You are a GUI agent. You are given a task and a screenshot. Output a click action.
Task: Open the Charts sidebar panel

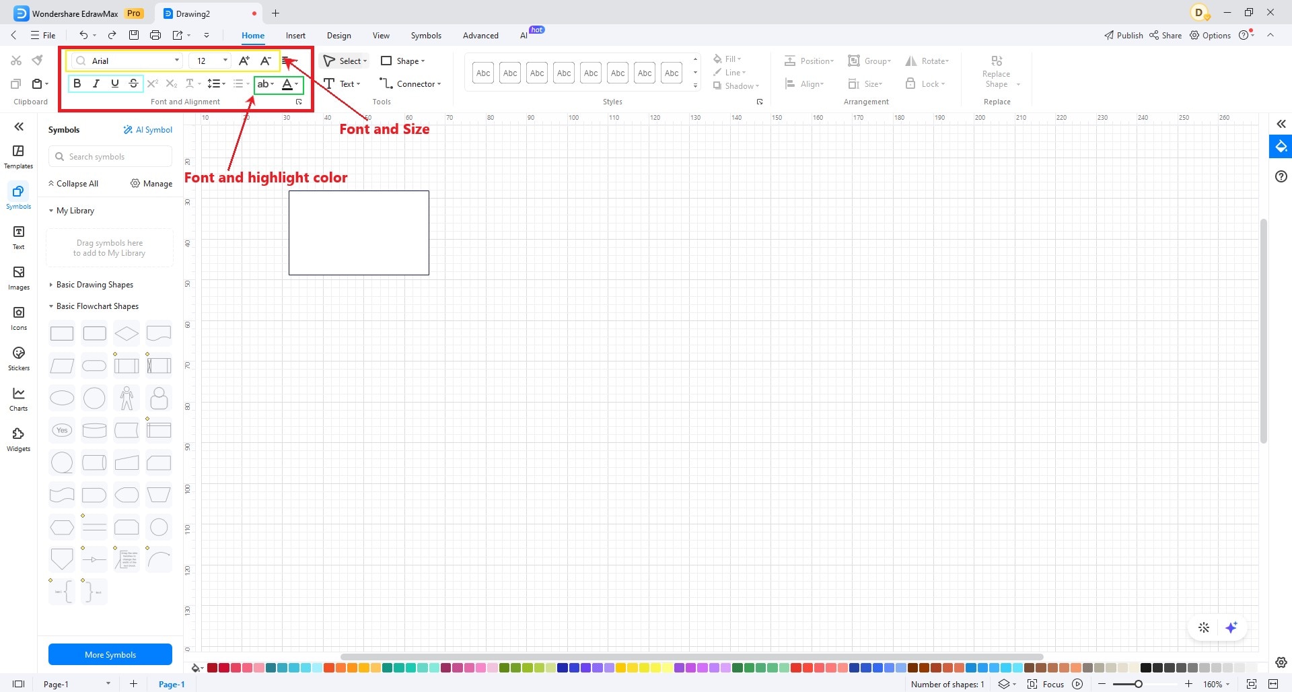[18, 399]
